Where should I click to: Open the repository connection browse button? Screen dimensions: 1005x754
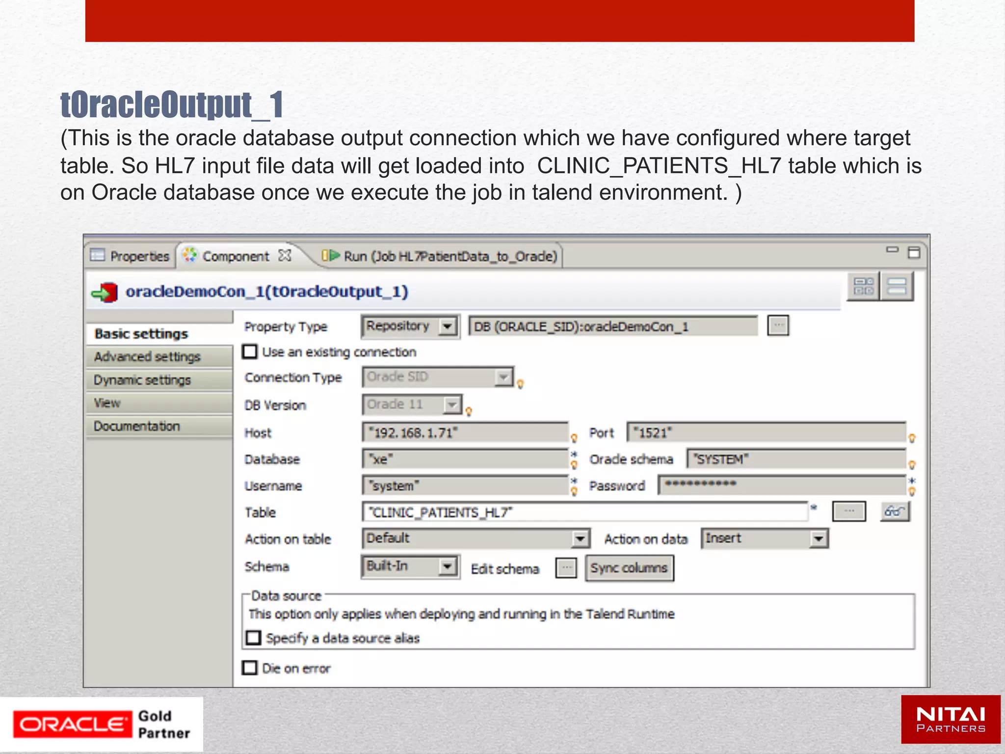pyautogui.click(x=778, y=325)
